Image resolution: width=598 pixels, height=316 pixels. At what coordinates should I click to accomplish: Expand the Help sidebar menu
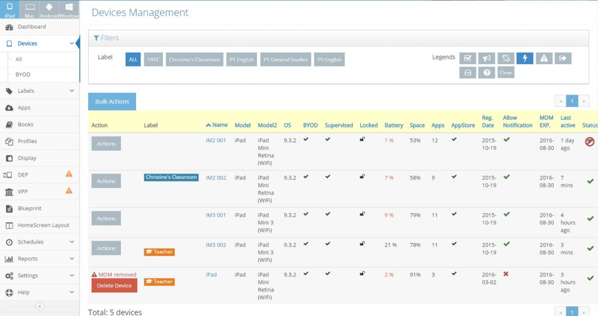40,292
